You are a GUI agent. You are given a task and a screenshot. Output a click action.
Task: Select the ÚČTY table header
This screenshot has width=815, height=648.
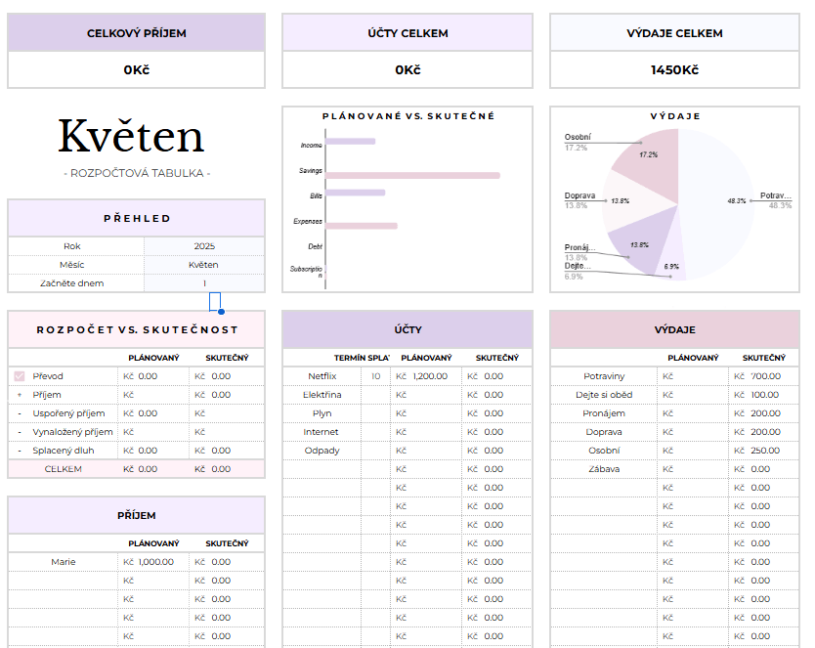[407, 330]
